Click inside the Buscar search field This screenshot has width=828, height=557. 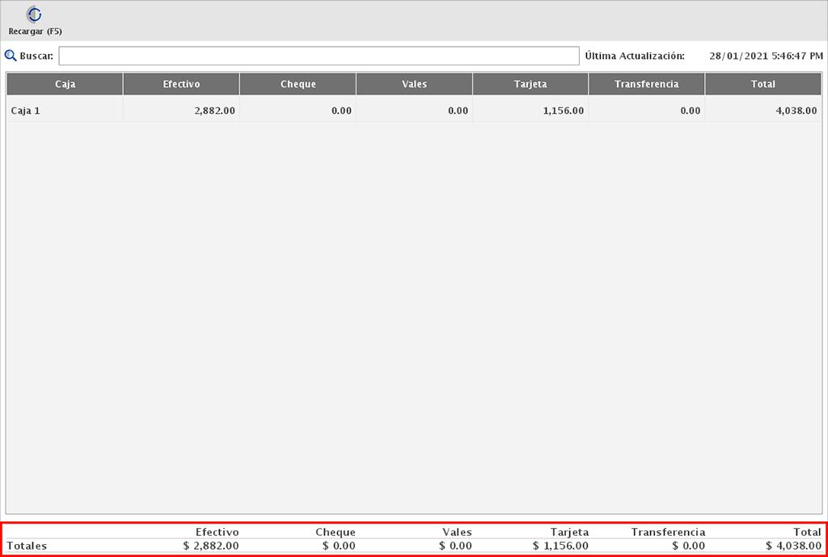coord(319,56)
